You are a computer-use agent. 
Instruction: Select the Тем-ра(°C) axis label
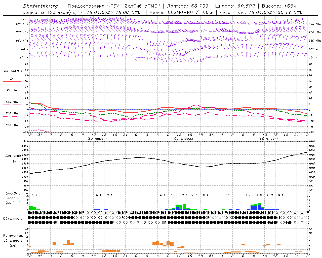(x=12, y=71)
